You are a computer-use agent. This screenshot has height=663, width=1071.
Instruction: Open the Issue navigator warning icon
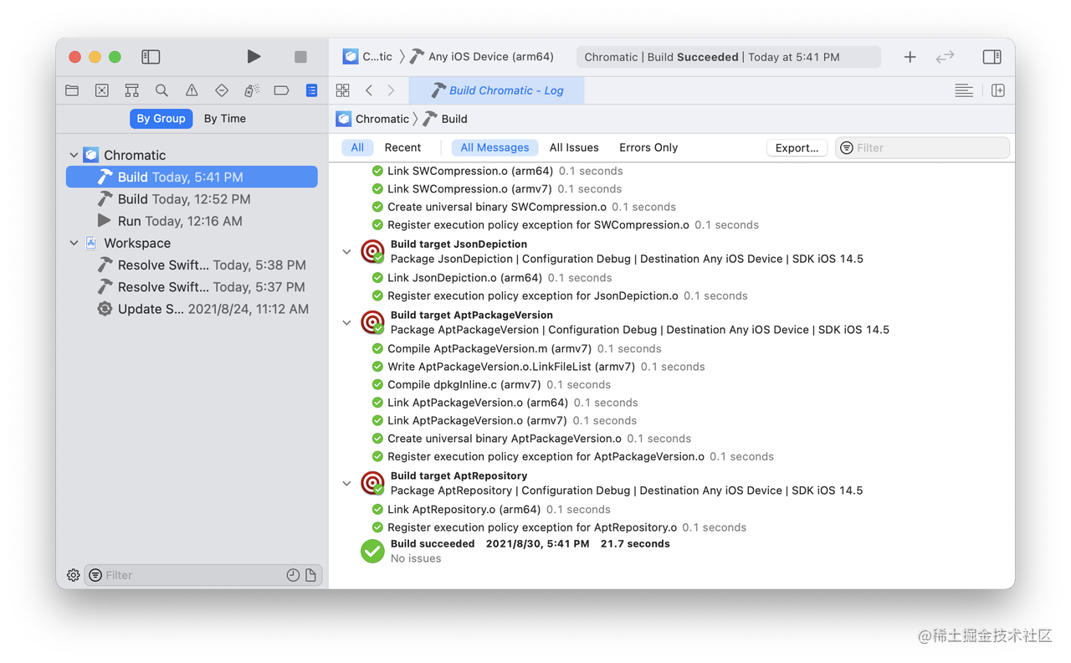(x=192, y=90)
